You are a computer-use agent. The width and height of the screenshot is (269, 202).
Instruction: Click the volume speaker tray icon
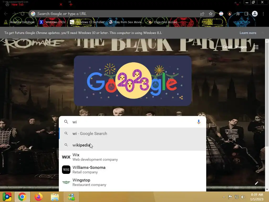[243, 197]
